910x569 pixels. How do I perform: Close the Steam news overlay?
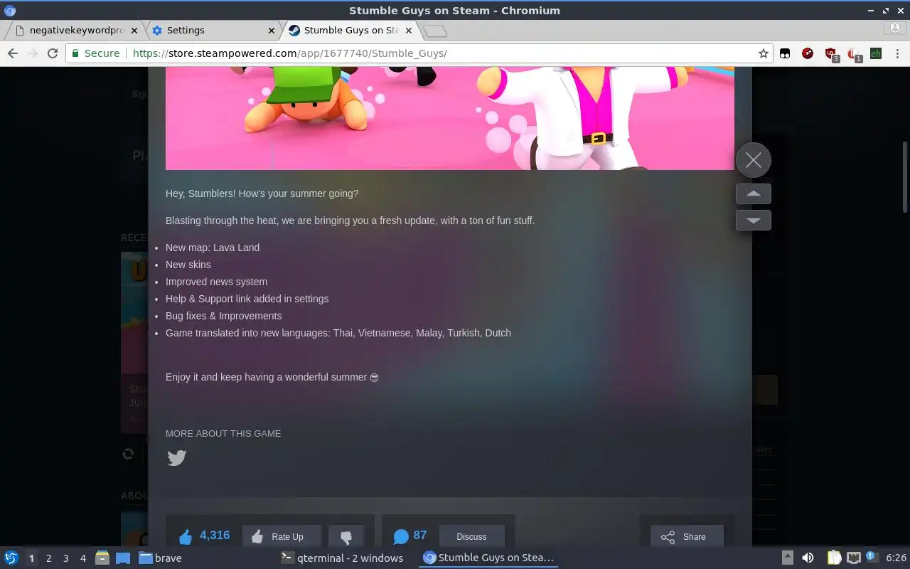pyautogui.click(x=753, y=160)
